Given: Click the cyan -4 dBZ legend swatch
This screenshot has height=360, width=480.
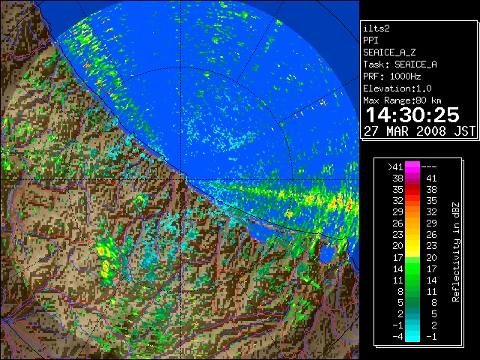Looking at the screenshot, I should tap(412, 337).
